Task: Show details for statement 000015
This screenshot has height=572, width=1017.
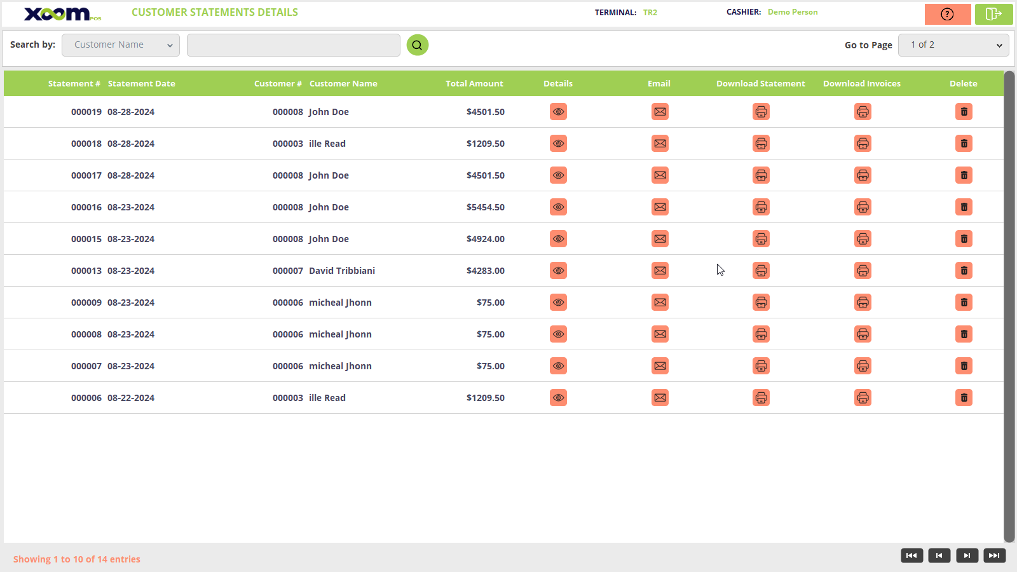Action: (x=558, y=239)
